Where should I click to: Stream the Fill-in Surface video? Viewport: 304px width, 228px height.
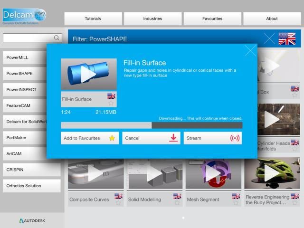click(x=212, y=138)
